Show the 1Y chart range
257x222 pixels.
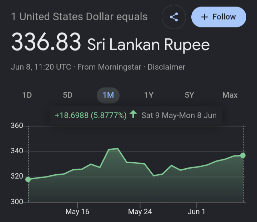tap(149, 95)
